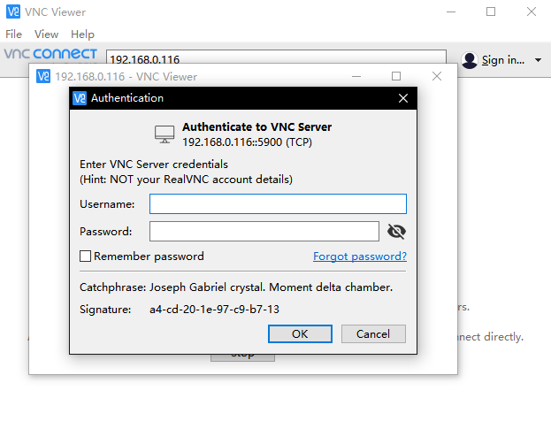The image size is (551, 421).
Task: Click the address bar showing 192.168.0.116
Action: [x=276, y=57]
